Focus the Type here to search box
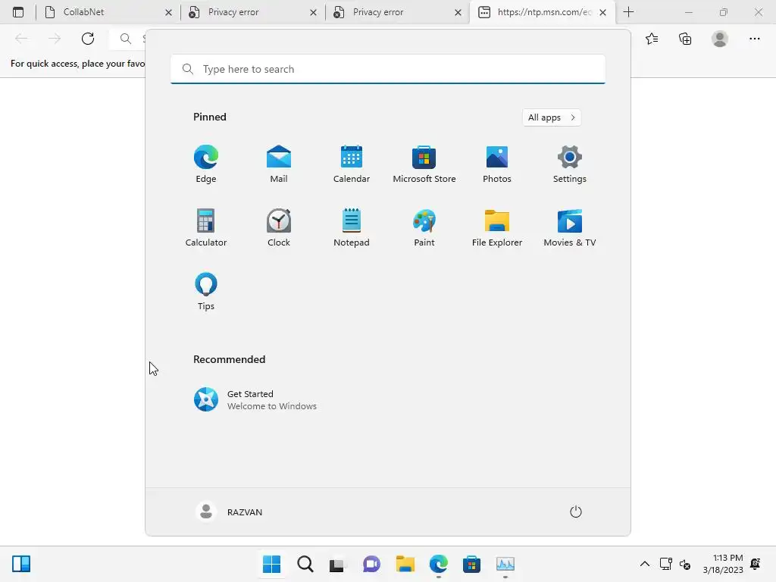 pos(388,69)
